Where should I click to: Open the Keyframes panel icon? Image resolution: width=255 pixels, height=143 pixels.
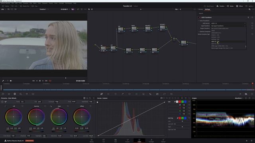tap(240, 94)
